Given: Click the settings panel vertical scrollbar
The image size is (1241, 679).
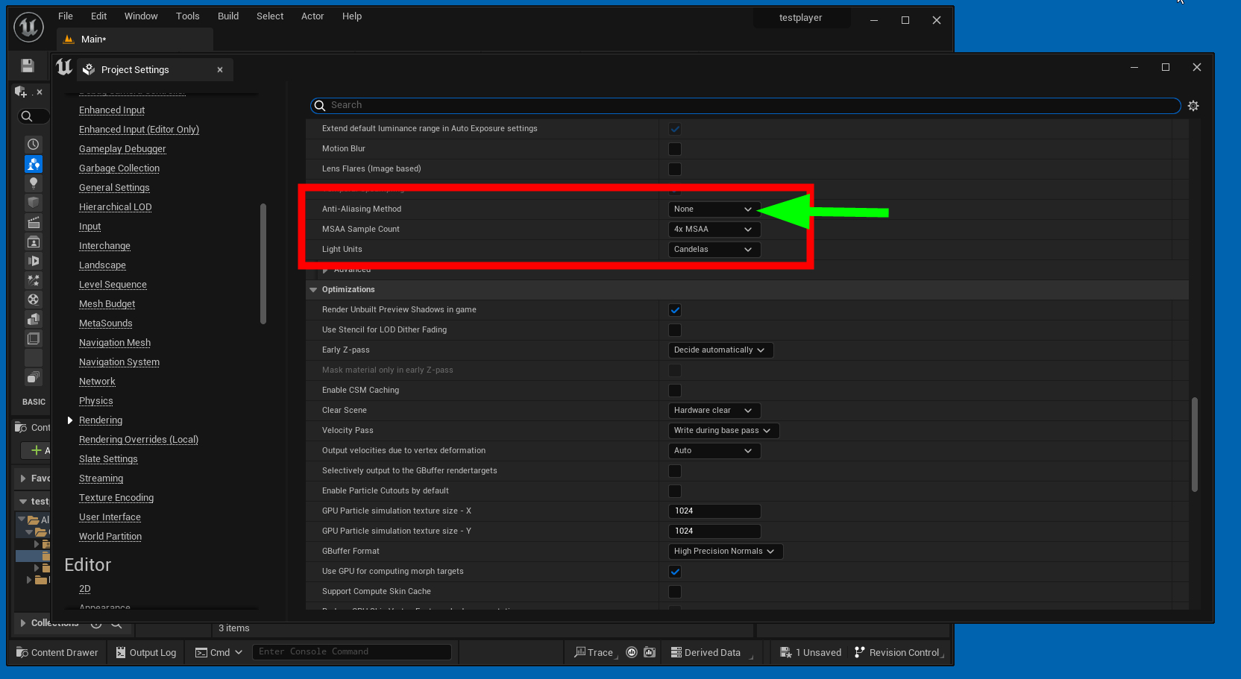Looking at the screenshot, I should [1194, 444].
